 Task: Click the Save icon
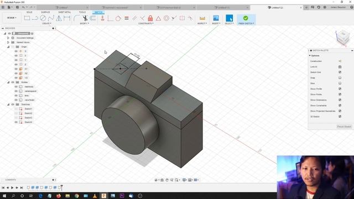click(x=17, y=7)
